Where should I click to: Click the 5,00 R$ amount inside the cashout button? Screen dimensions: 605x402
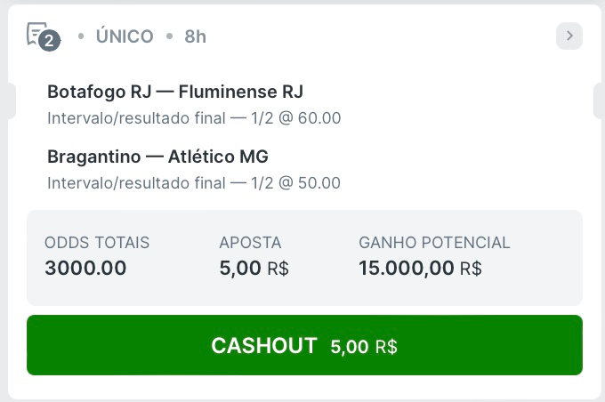[364, 346]
